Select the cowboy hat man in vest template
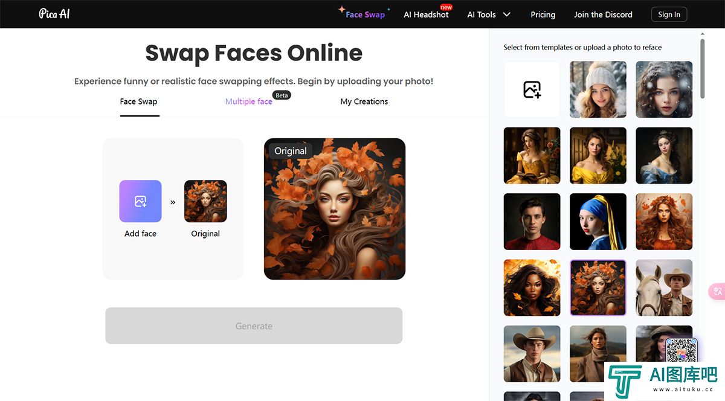The image size is (725, 401). pos(532,354)
